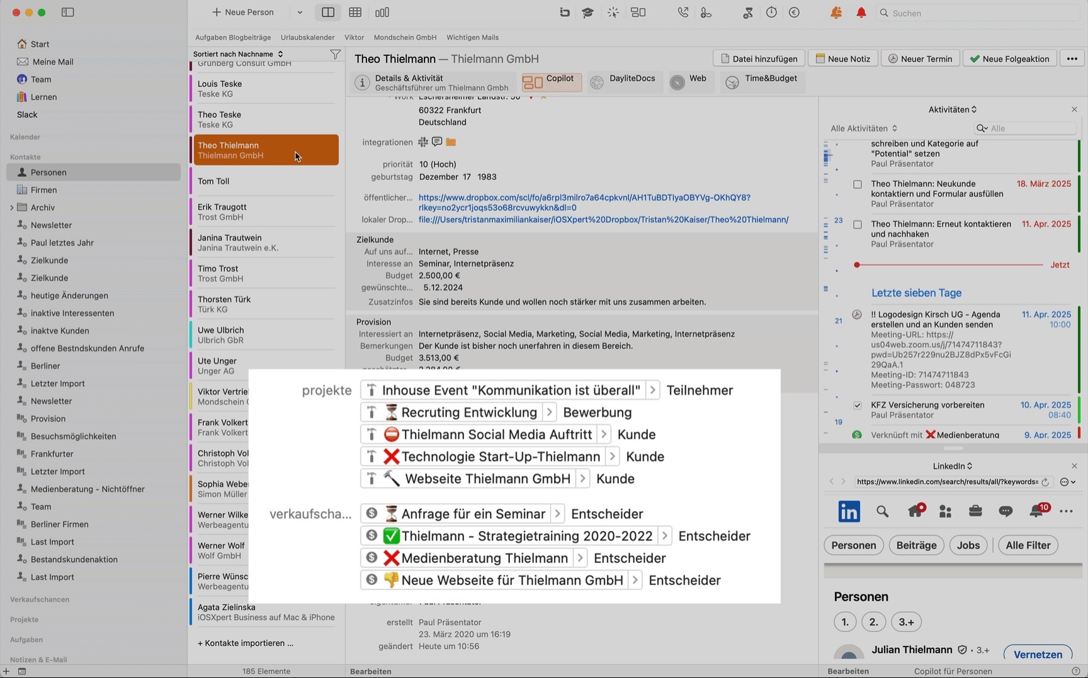Click the LinkedIn magnifier search icon
The image size is (1088, 678).
pos(883,511)
